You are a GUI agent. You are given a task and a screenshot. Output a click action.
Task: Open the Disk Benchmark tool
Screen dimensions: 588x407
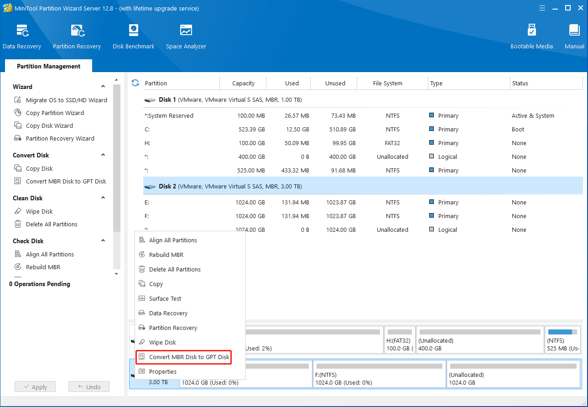pos(134,37)
